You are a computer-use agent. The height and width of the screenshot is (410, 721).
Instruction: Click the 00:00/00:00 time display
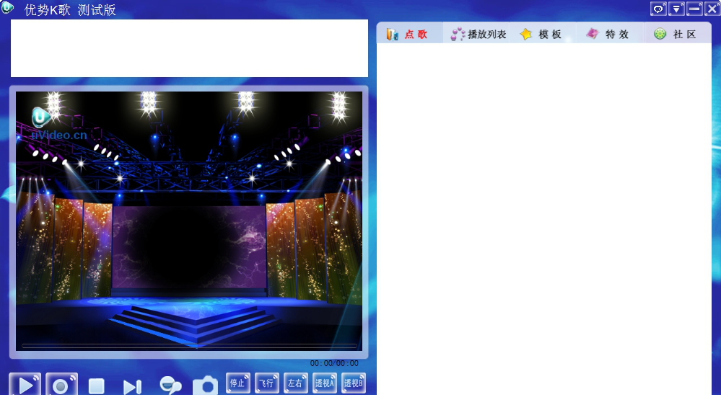(334, 363)
